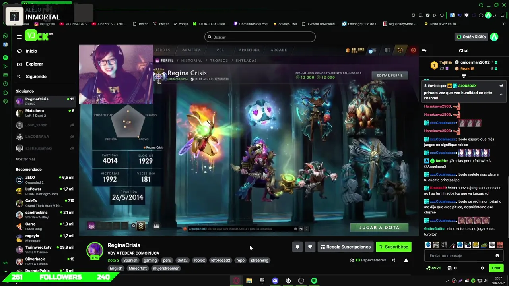Open Twitter bookmark
This screenshot has width=509, height=286.
pos(161,24)
